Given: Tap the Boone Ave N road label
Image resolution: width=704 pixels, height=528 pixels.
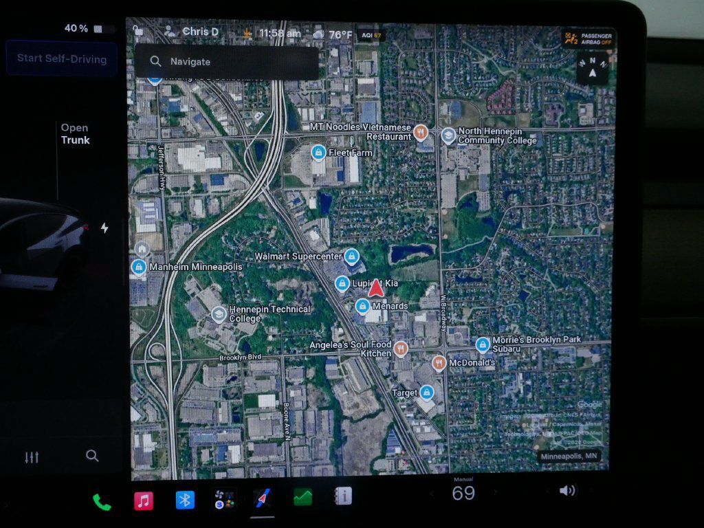Looking at the screenshot, I should coord(287,421).
